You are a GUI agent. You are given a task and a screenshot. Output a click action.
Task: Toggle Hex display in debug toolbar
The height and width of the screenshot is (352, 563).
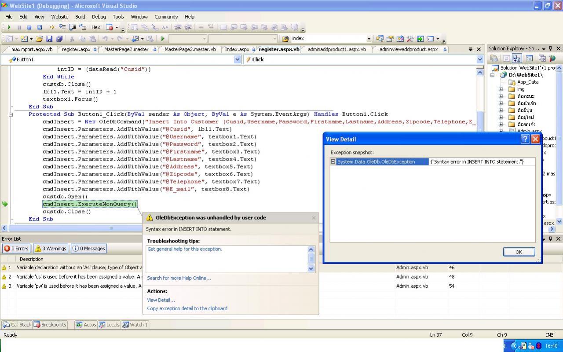coord(95,27)
